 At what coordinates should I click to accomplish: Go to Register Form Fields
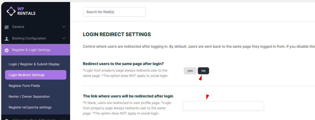coord(25,86)
